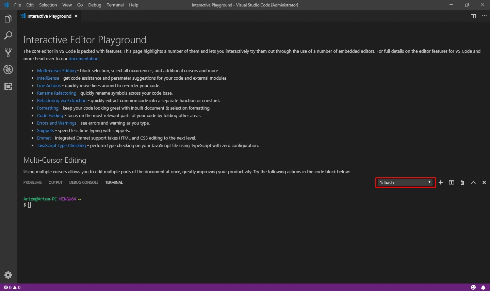Minimize the Visual Studio Code window
This screenshot has width=490, height=291.
[x=451, y=5]
